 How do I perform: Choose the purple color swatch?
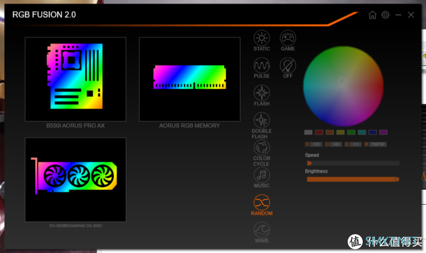point(383,132)
